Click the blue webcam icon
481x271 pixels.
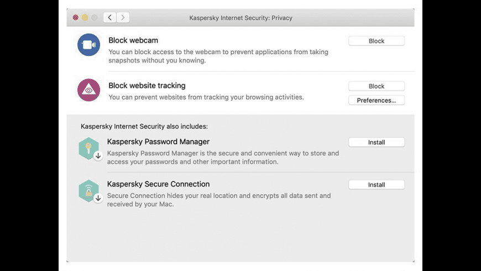(x=88, y=45)
